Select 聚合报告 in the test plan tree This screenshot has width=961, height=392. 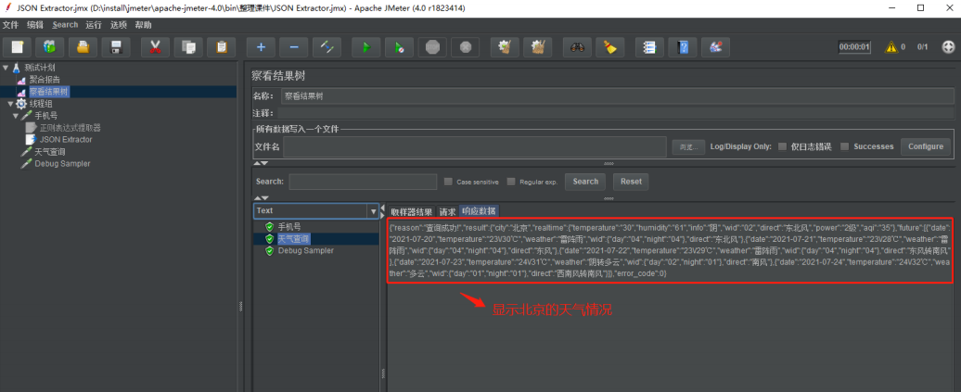pyautogui.click(x=45, y=80)
